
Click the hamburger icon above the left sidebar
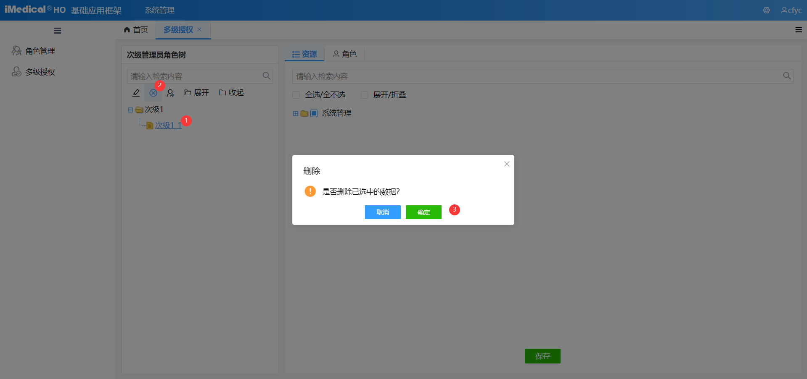(57, 30)
